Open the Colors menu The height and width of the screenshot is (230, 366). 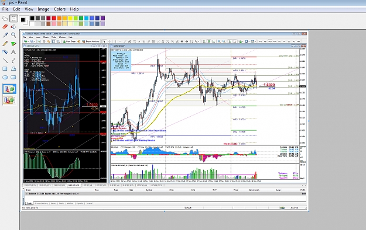(60, 9)
